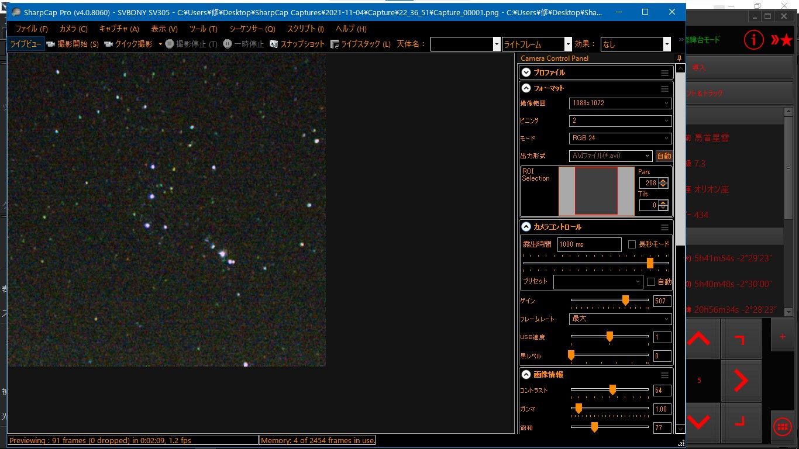Open the ファイル (F) menu
799x449 pixels.
(32, 29)
